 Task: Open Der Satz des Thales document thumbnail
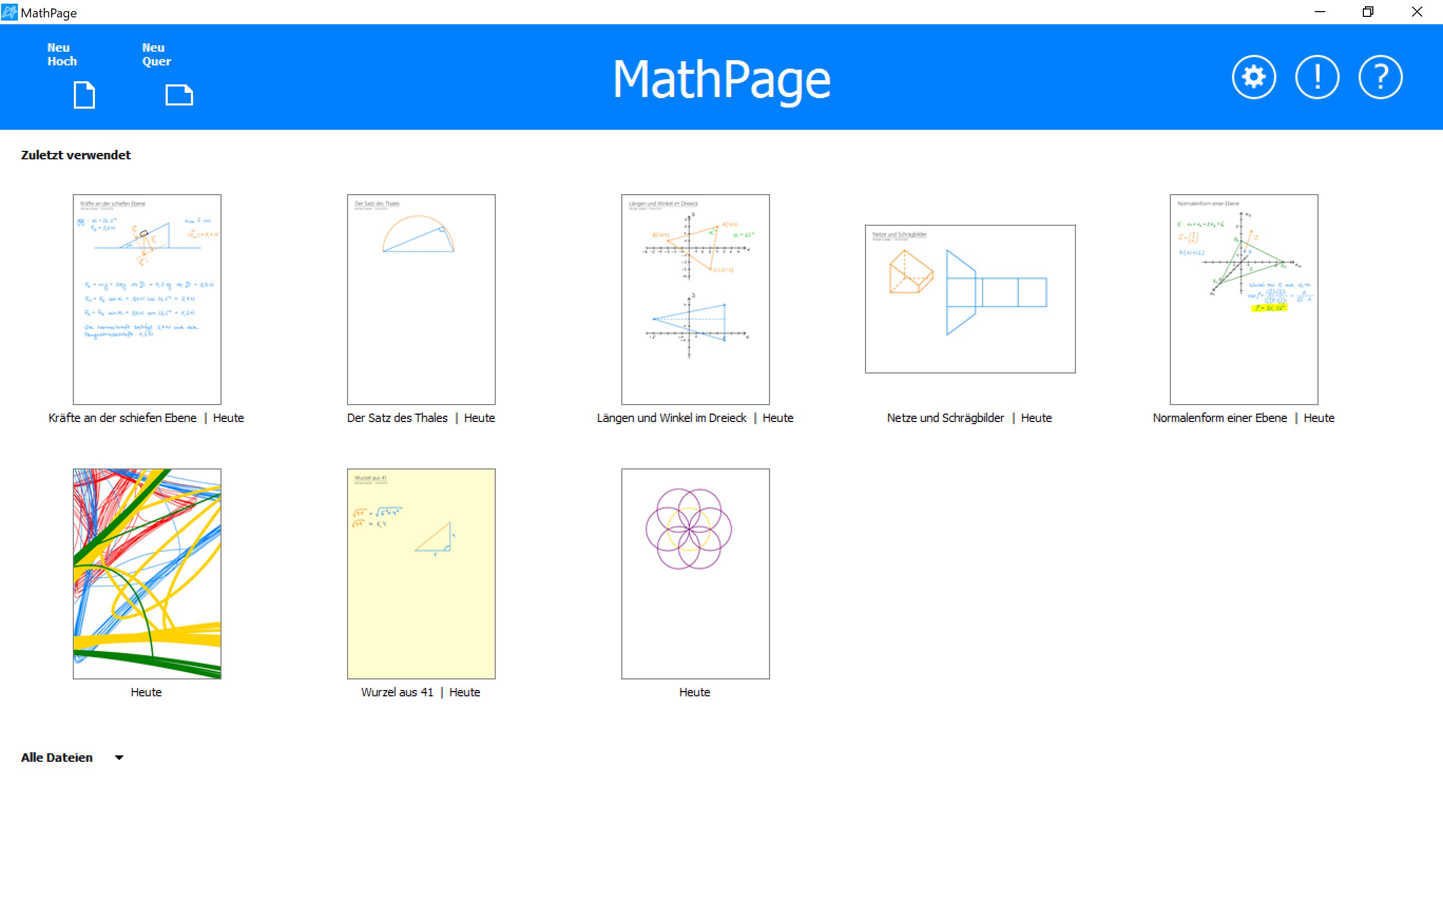(x=421, y=299)
